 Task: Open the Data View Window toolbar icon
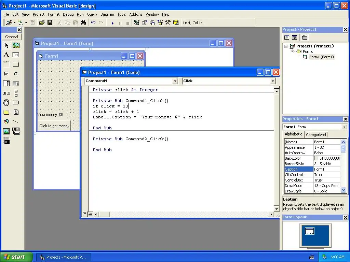tap(176, 23)
